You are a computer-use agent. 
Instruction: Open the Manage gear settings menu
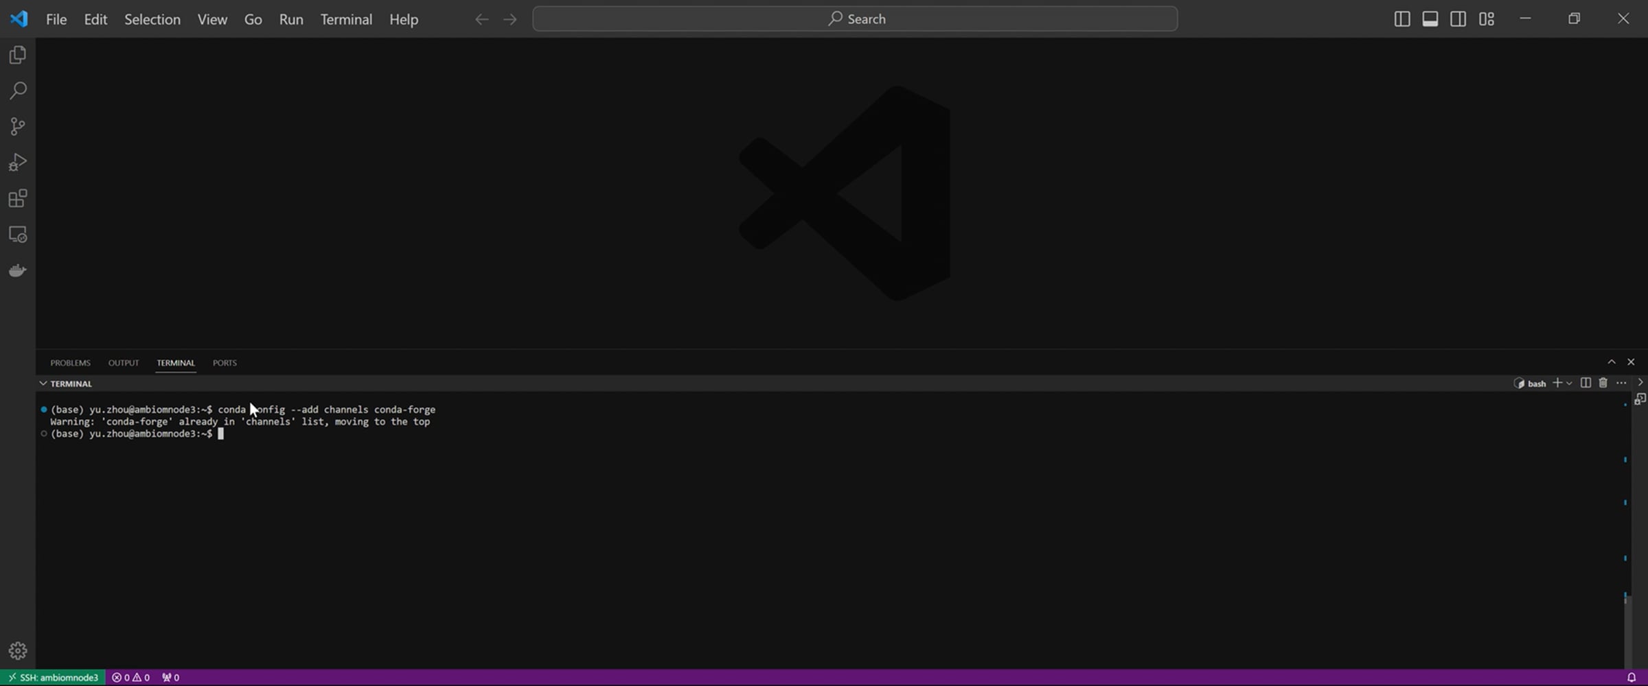(18, 650)
